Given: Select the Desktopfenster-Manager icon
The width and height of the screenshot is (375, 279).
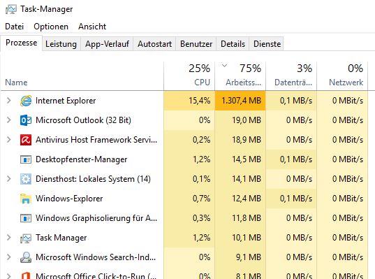Looking at the screenshot, I should coord(26,159).
